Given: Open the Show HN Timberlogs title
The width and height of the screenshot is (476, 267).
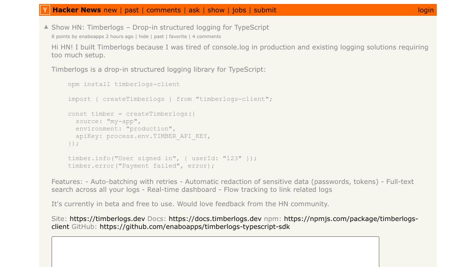Looking at the screenshot, I should (160, 27).
